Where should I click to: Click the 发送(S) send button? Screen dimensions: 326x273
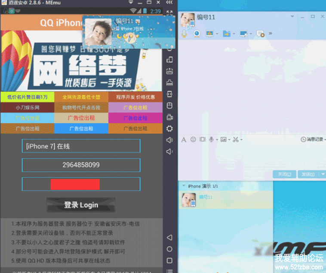pyautogui.click(x=308, y=174)
